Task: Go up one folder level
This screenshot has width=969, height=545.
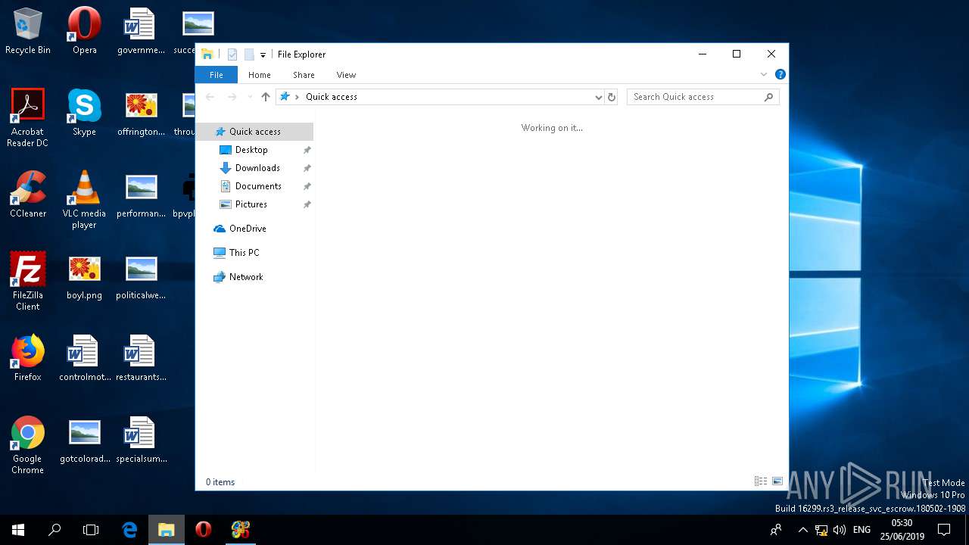Action: [266, 97]
